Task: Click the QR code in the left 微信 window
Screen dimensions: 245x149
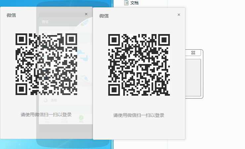Action: [x=46, y=64]
